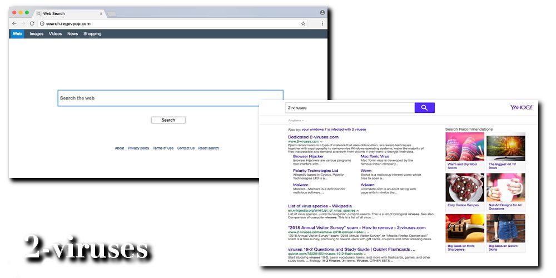Open the '2018 Annual Visitor Survey' scam result
The width and height of the screenshot is (556, 278).
(x=357, y=227)
